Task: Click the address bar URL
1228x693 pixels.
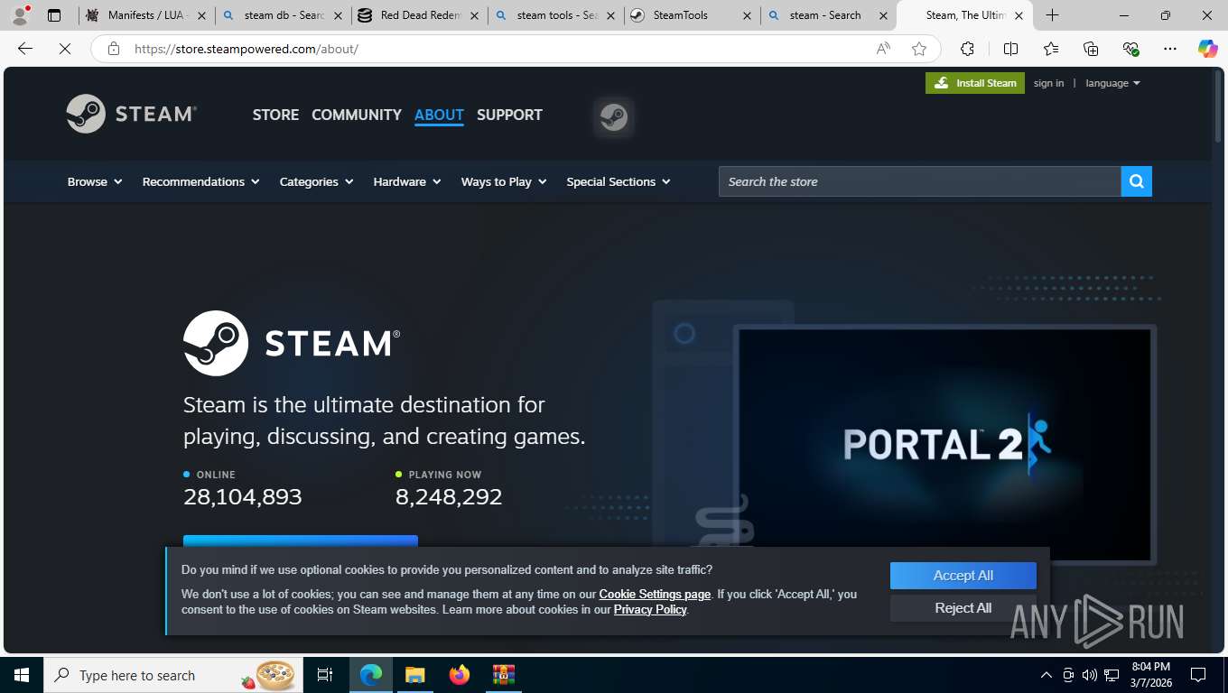Action: pyautogui.click(x=247, y=49)
